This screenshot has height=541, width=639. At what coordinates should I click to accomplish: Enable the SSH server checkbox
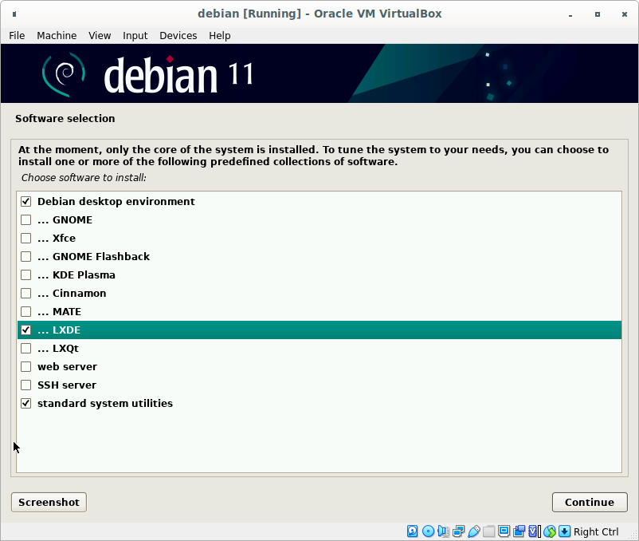[x=26, y=385]
